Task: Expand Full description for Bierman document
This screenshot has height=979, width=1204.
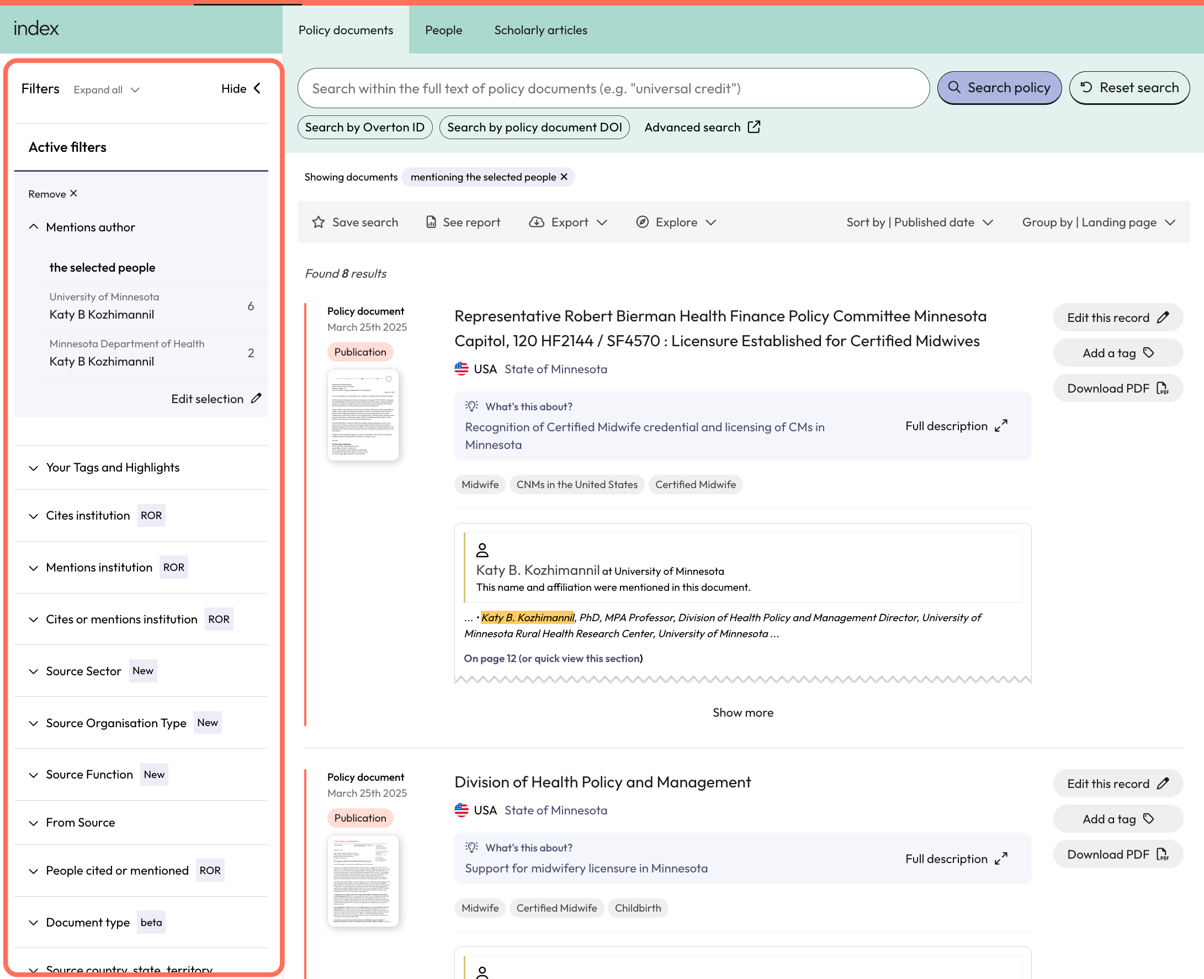Action: click(x=957, y=426)
